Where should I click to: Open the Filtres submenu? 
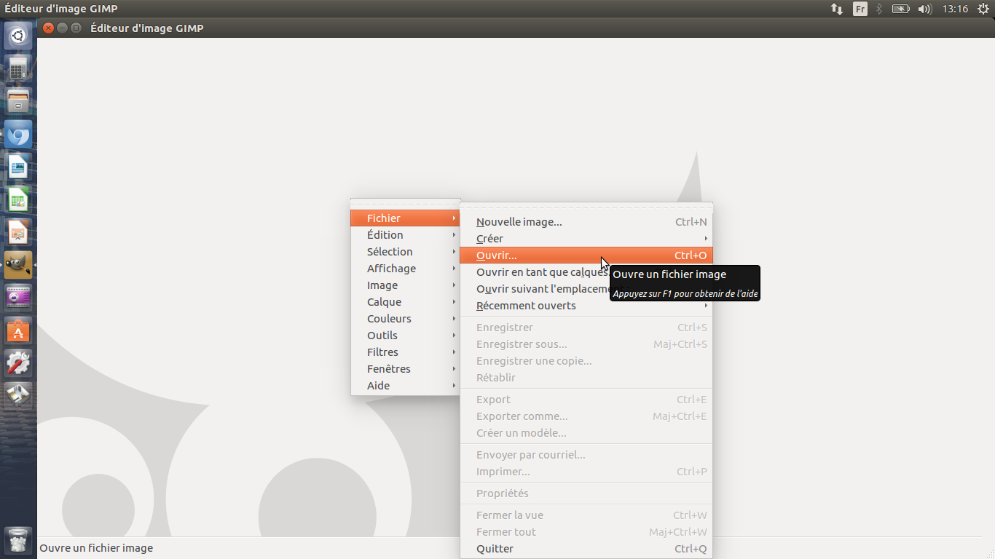pyautogui.click(x=405, y=352)
